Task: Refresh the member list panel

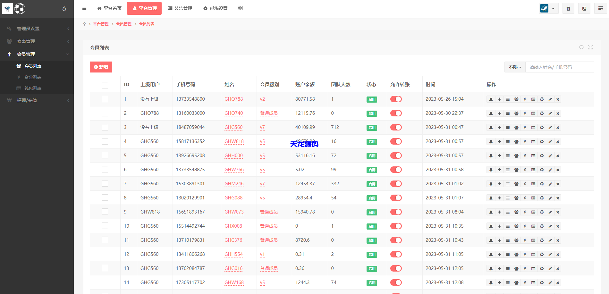Action: click(x=581, y=47)
